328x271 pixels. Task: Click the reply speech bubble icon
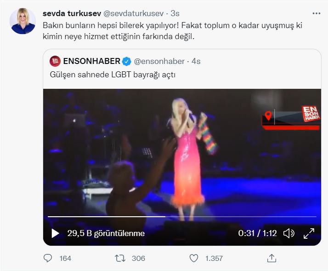click(x=48, y=258)
